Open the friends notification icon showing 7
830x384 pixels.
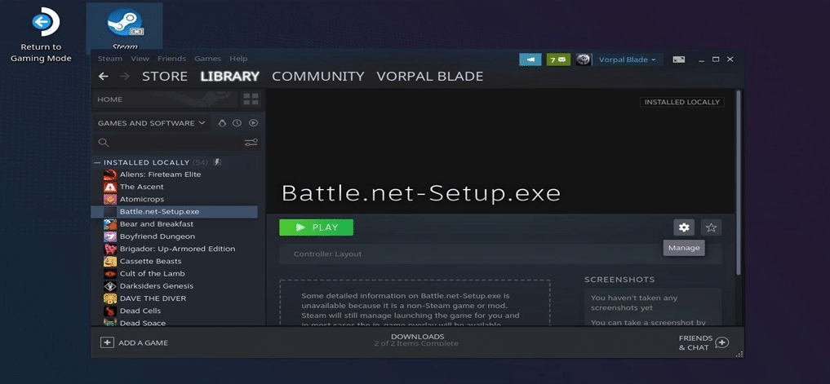pos(558,60)
